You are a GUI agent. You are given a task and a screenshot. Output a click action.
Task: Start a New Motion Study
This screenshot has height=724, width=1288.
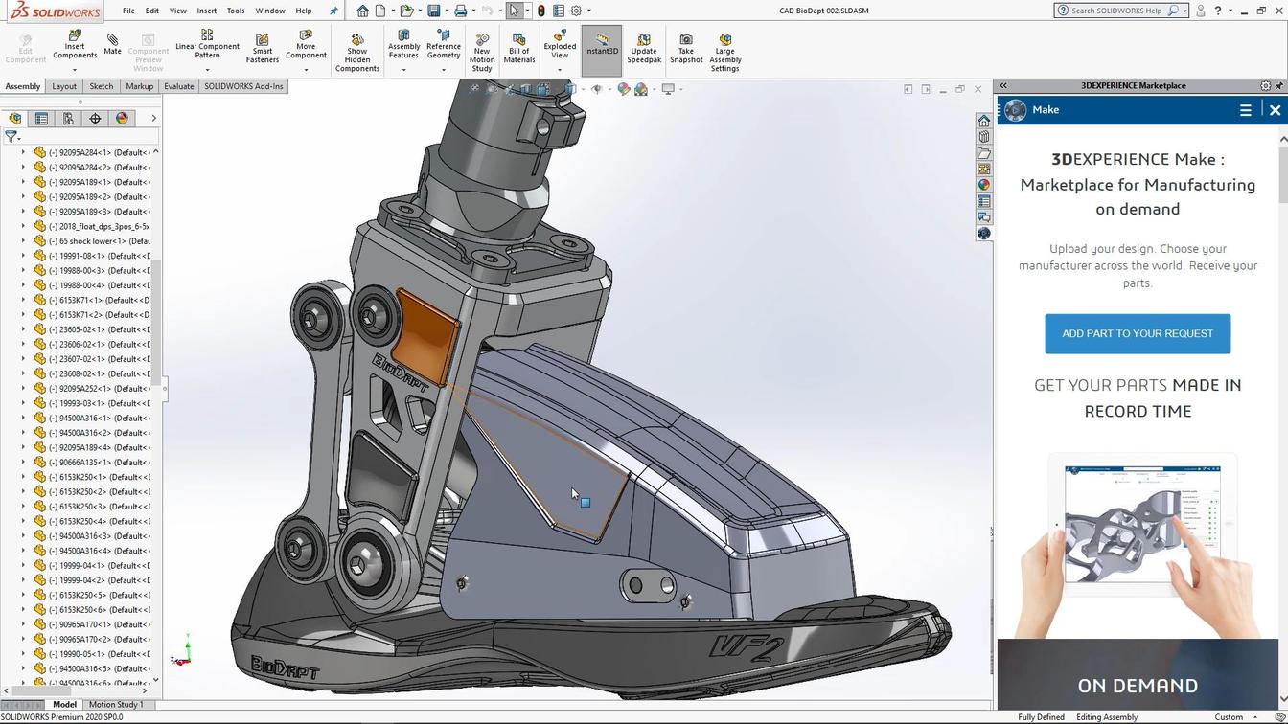(x=482, y=53)
